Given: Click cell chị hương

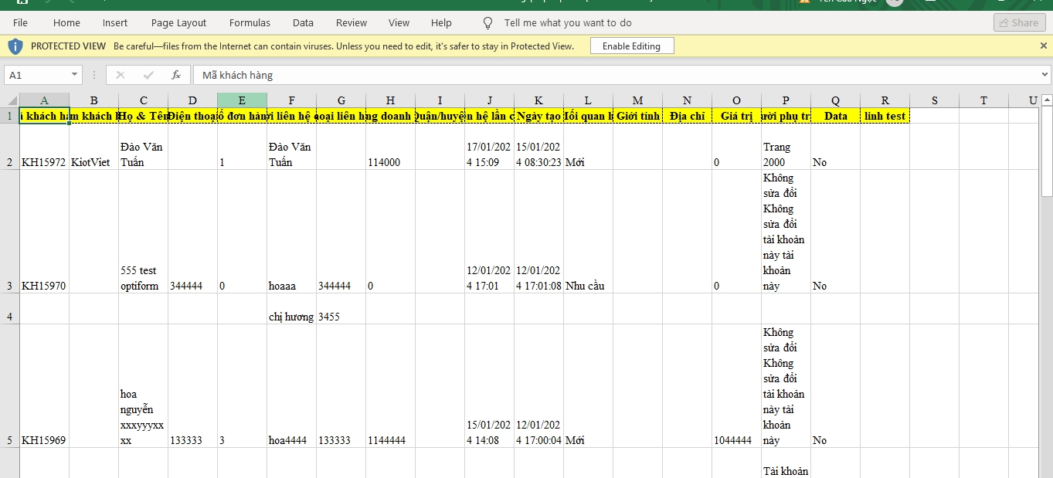Looking at the screenshot, I should pos(291,309).
